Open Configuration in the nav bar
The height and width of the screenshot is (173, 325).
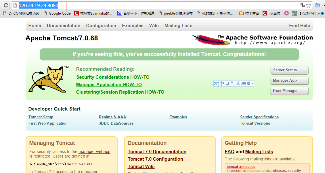101,25
